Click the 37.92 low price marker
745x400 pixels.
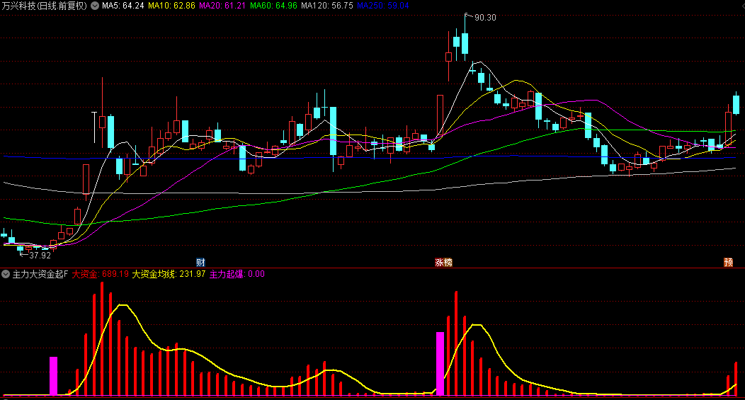click(40, 256)
